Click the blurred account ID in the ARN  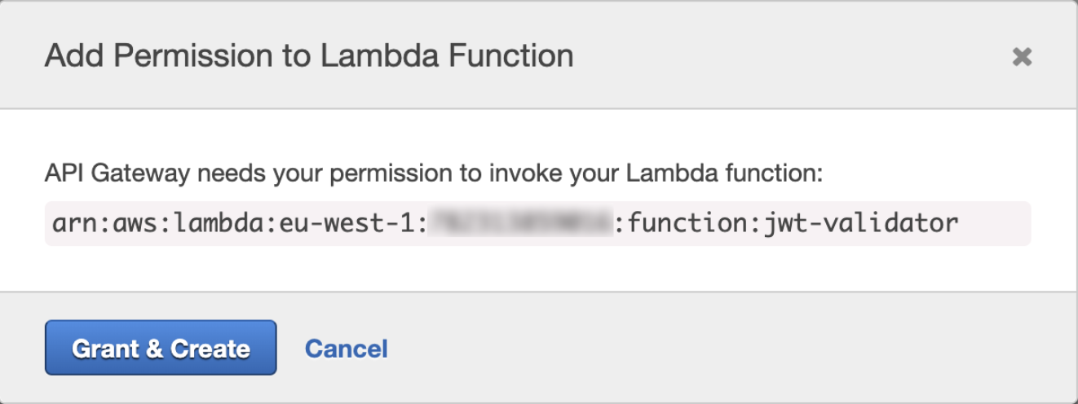coord(520,223)
